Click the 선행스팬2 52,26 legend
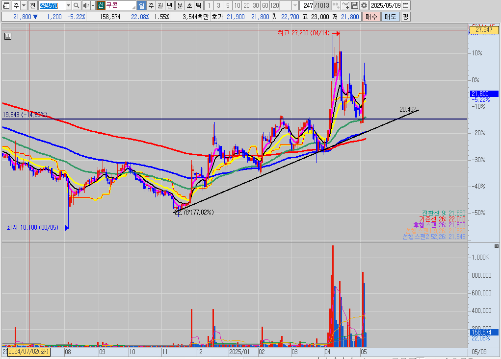The image size is (501, 359). (x=434, y=237)
